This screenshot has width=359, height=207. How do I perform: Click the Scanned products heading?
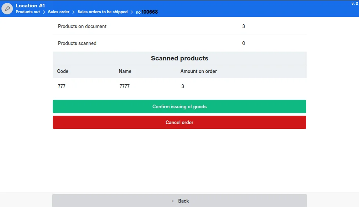[179, 58]
